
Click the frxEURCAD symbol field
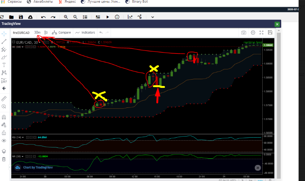point(21,33)
